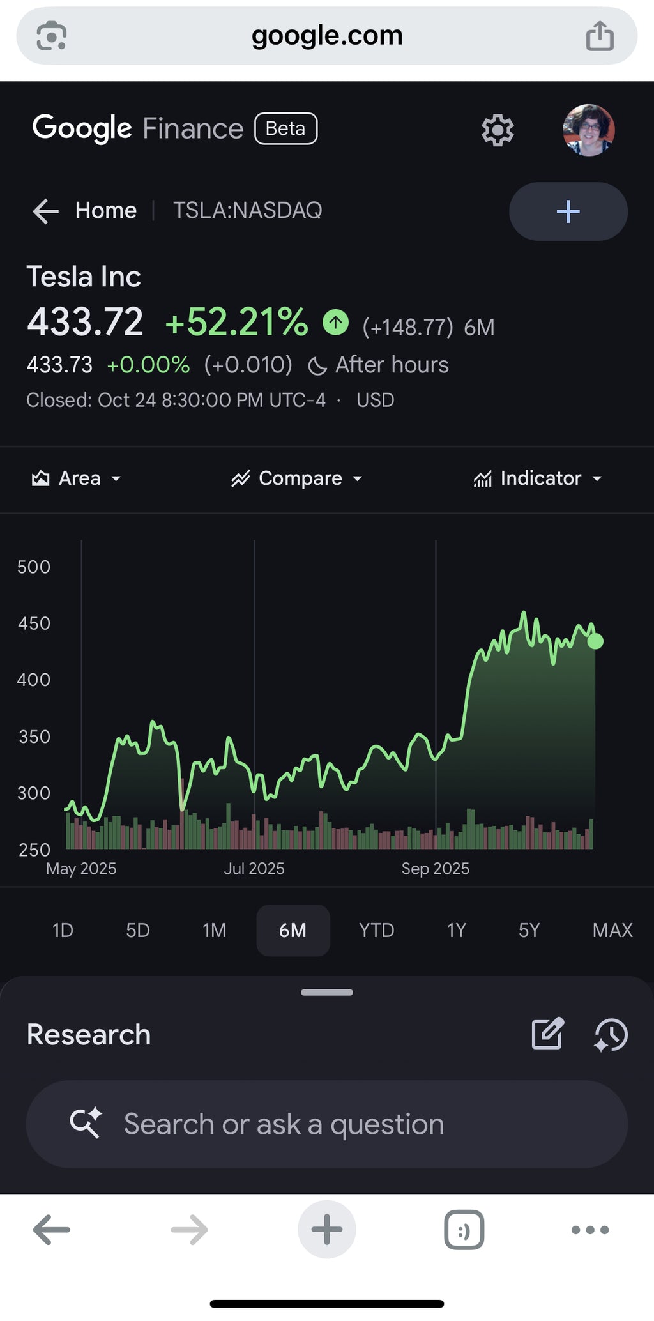Viewport: 654px width, 1321px height.
Task: Select MAX time range
Action: coord(612,930)
